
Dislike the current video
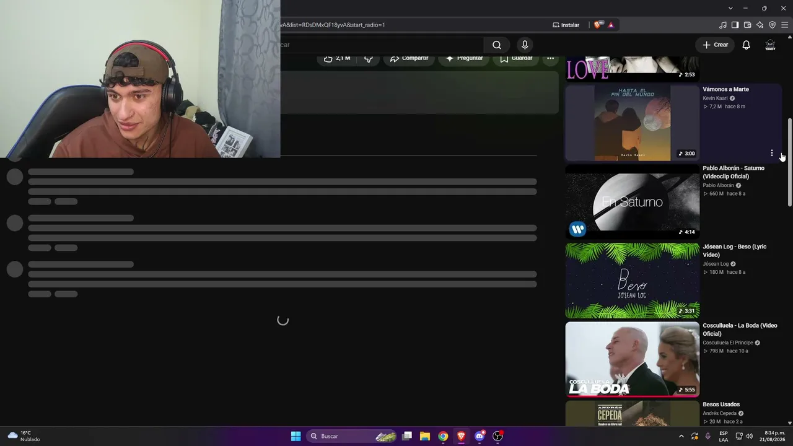pos(369,58)
